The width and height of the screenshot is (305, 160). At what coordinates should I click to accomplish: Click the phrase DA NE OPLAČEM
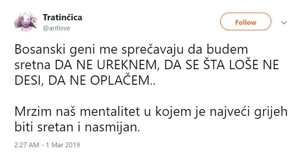click(99, 81)
